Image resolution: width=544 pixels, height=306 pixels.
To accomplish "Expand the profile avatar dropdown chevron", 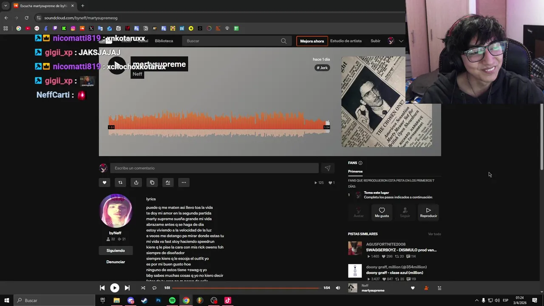I will (401, 41).
